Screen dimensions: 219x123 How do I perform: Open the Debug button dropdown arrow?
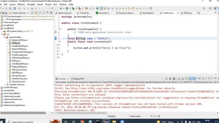(64, 9)
